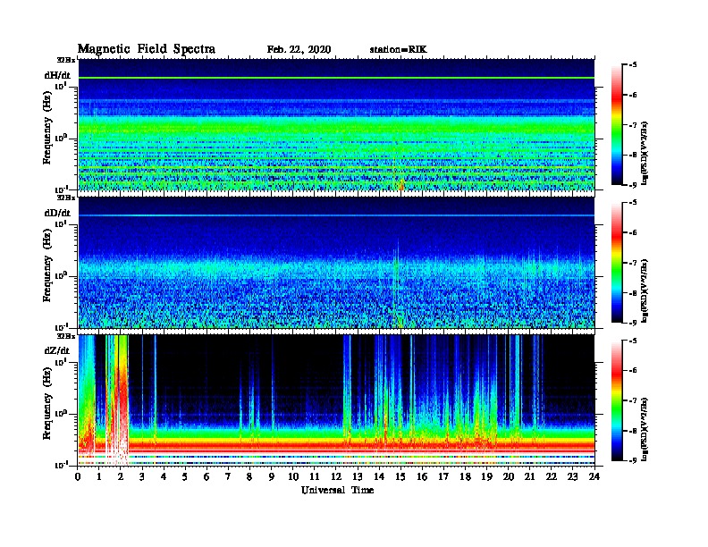Click hour tick label 0 on time axis
This screenshot has height=547, width=708.
(78, 477)
